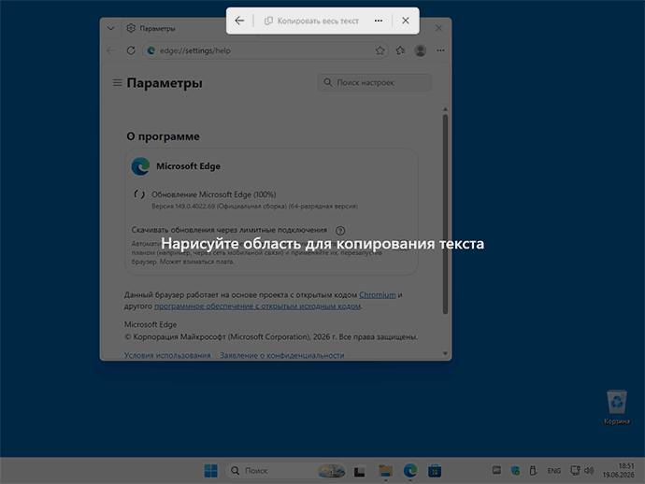645x484 pixels.
Task: Click the search highlight picture in taskbar
Action: [332, 470]
